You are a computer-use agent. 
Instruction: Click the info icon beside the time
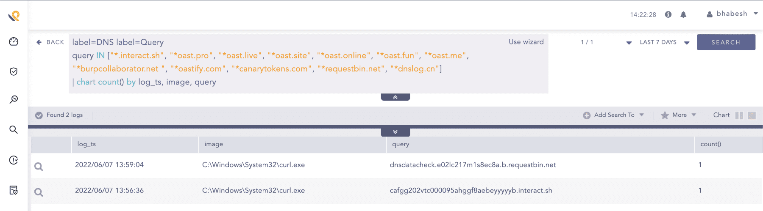click(668, 14)
